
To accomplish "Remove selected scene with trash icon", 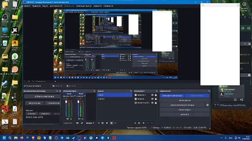I will 103,123.
